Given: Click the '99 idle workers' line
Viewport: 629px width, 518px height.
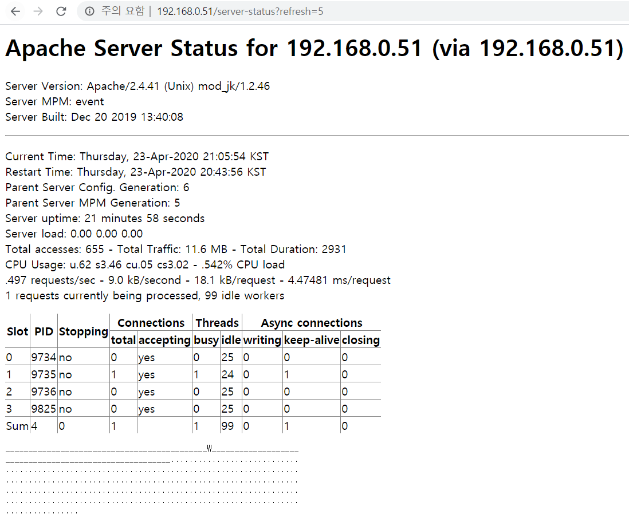Looking at the screenshot, I should [144, 296].
